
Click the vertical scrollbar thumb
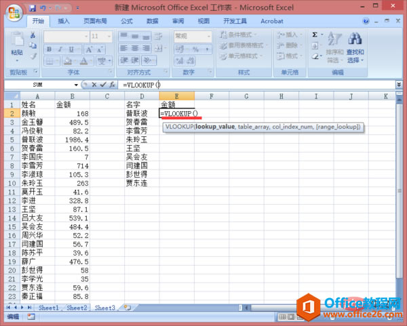coord(400,190)
